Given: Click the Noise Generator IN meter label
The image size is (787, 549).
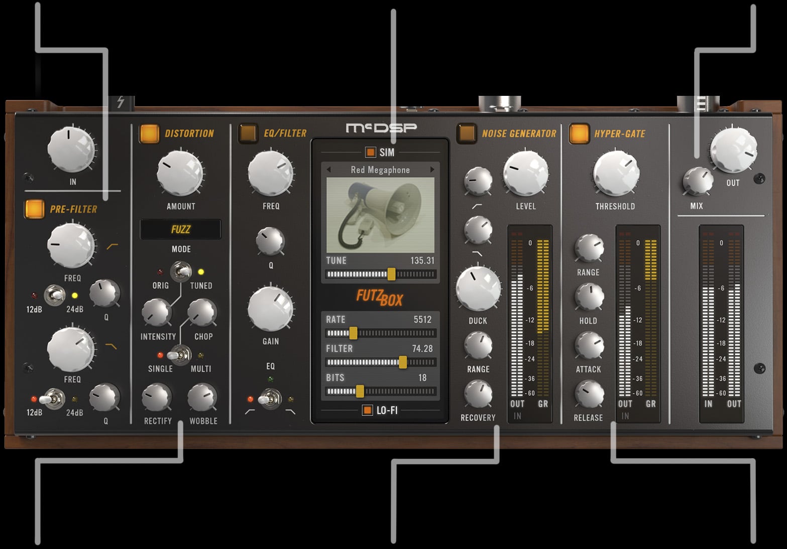Looking at the screenshot, I should click(x=517, y=416).
